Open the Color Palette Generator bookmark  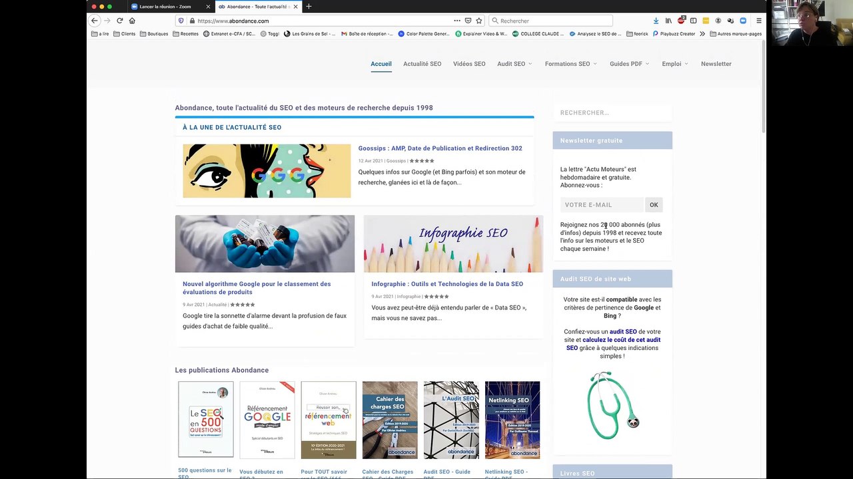pos(424,33)
